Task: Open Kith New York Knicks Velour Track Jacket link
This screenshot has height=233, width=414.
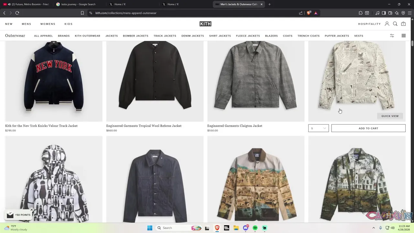Action: (41, 126)
